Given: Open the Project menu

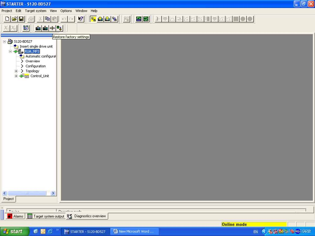Looking at the screenshot, I should point(7,11).
